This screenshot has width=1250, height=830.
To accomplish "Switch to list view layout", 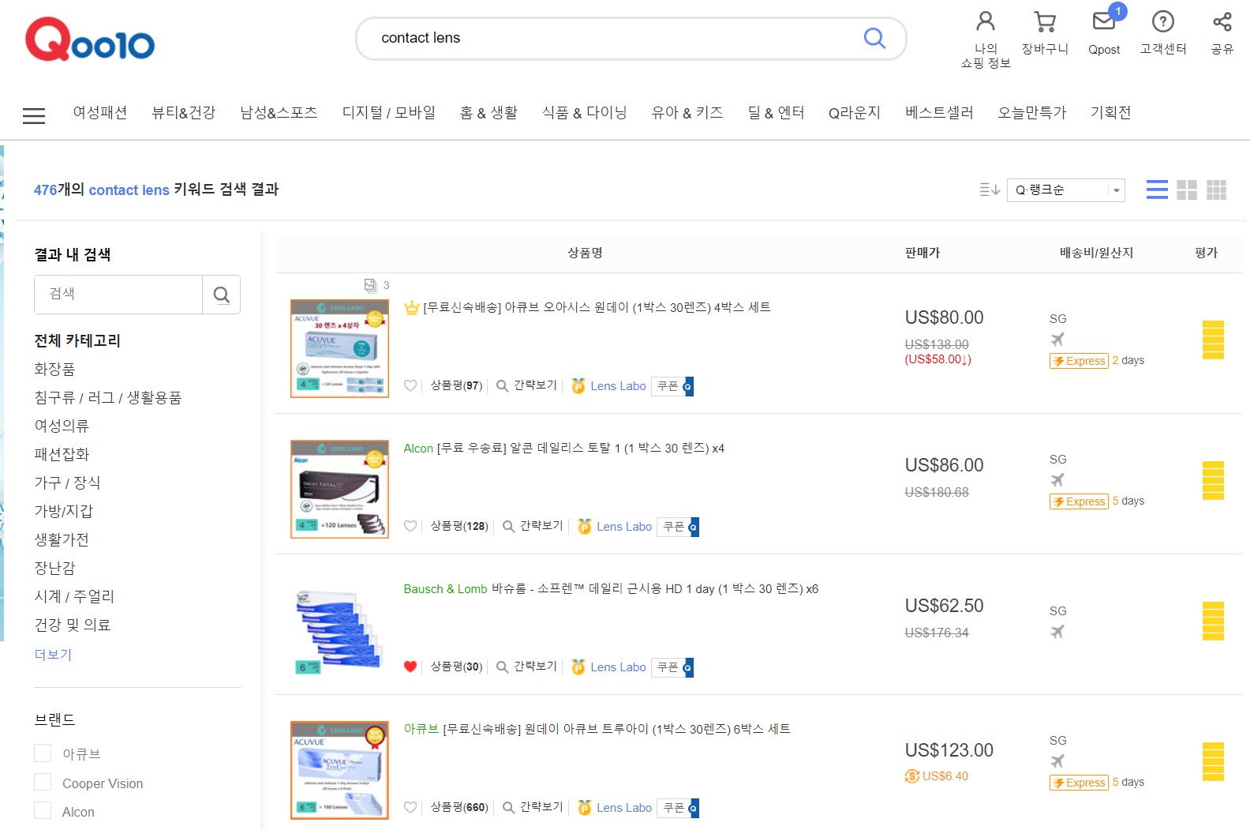I will pos(1157,190).
